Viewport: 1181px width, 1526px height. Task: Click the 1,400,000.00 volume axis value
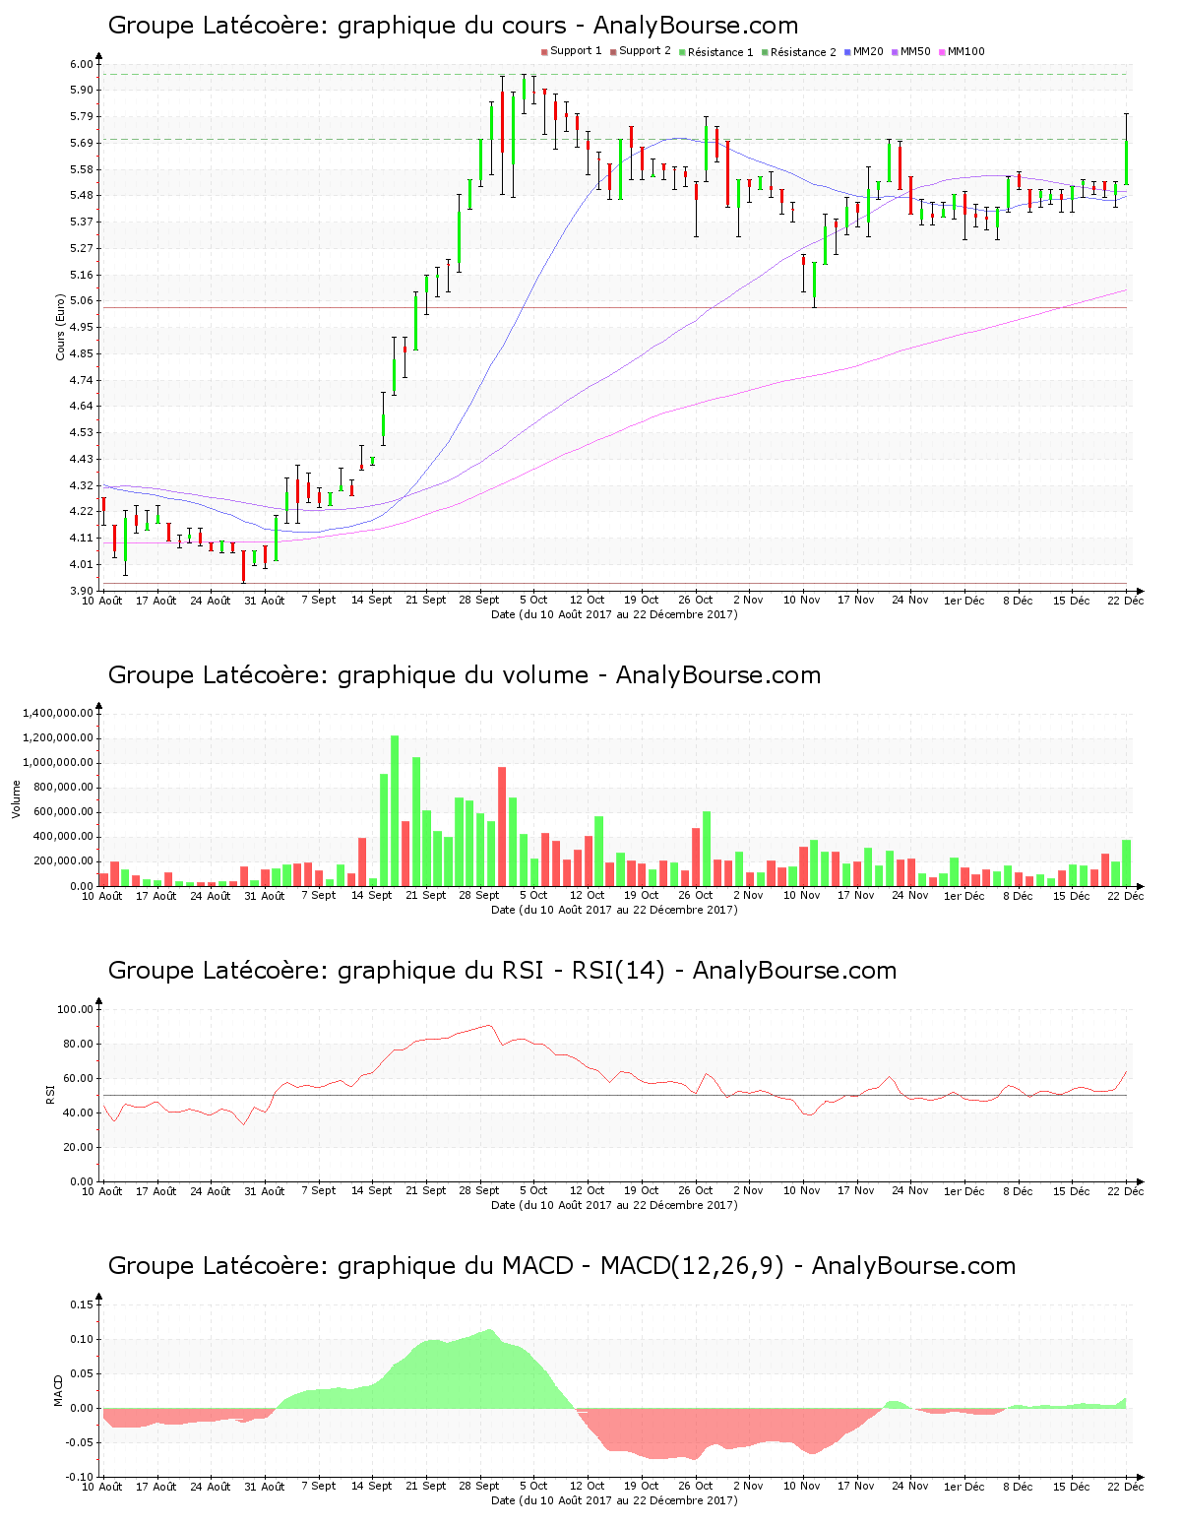click(56, 713)
